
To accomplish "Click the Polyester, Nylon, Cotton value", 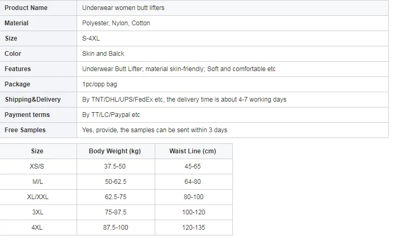I will click(116, 23).
